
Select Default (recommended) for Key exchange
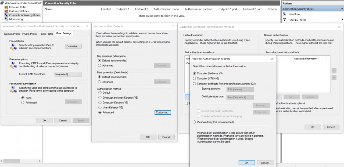(x=100, y=61)
